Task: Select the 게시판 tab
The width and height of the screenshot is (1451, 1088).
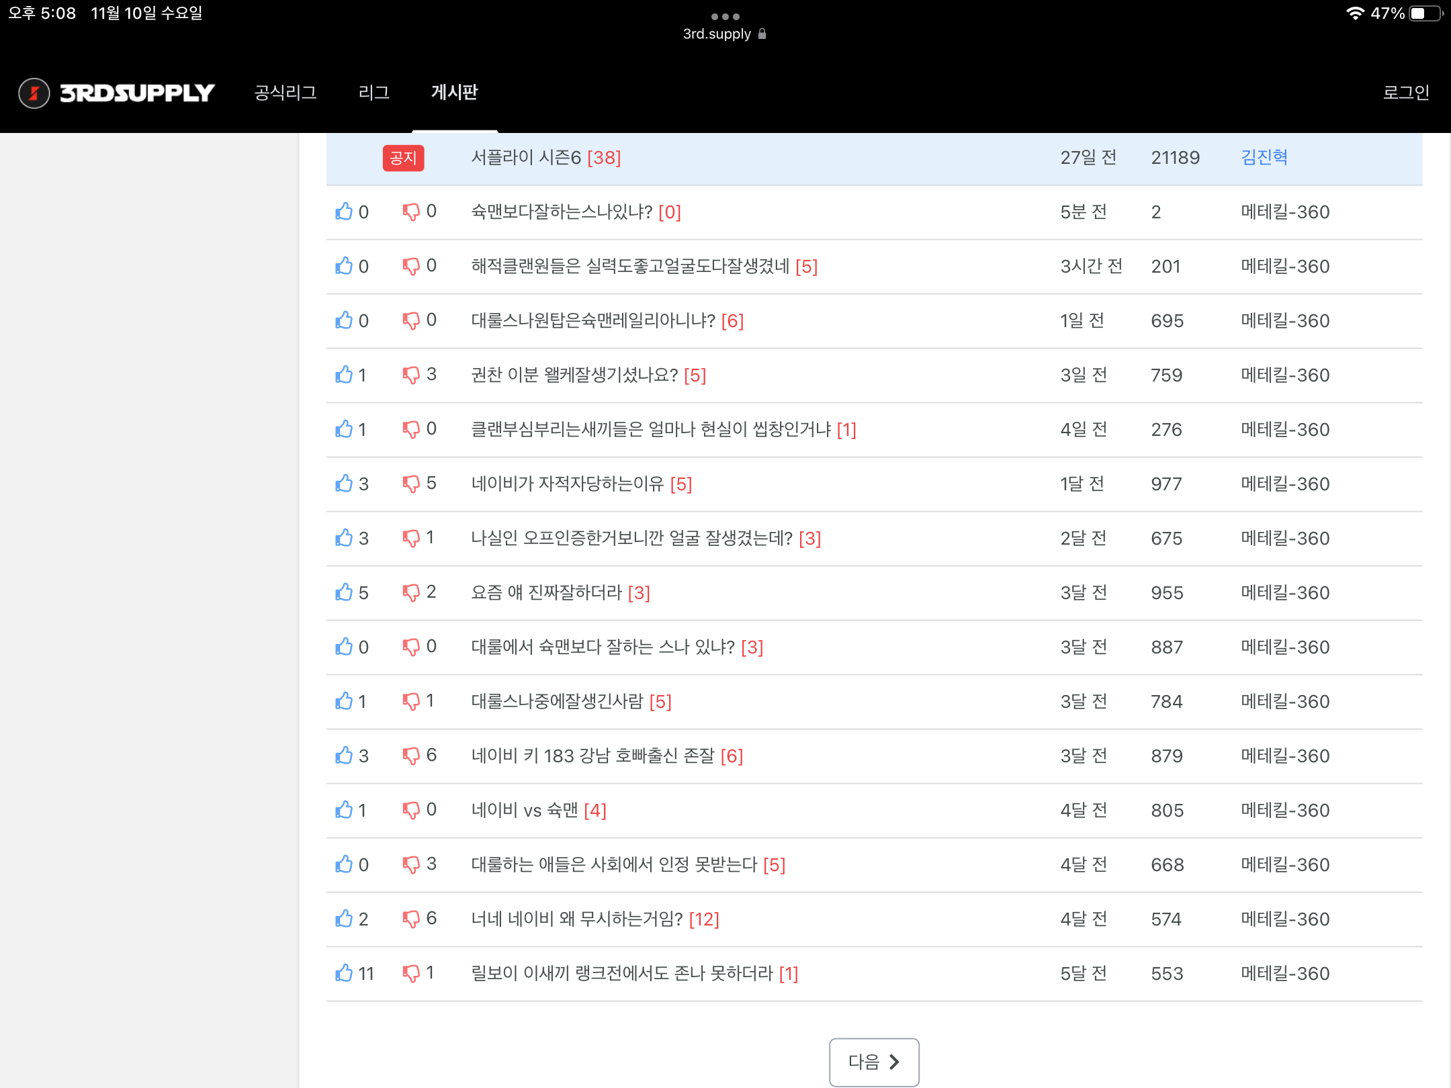Action: tap(454, 93)
